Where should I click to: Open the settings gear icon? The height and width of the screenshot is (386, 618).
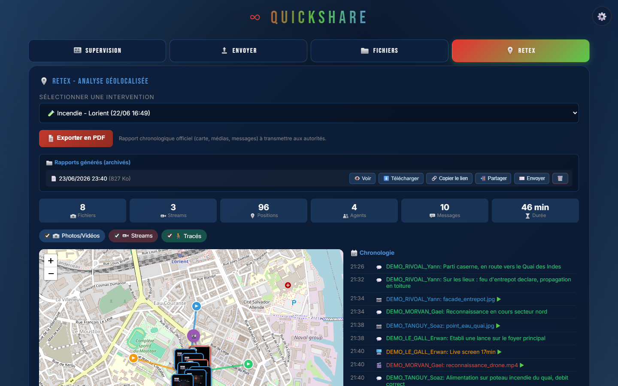click(x=602, y=16)
